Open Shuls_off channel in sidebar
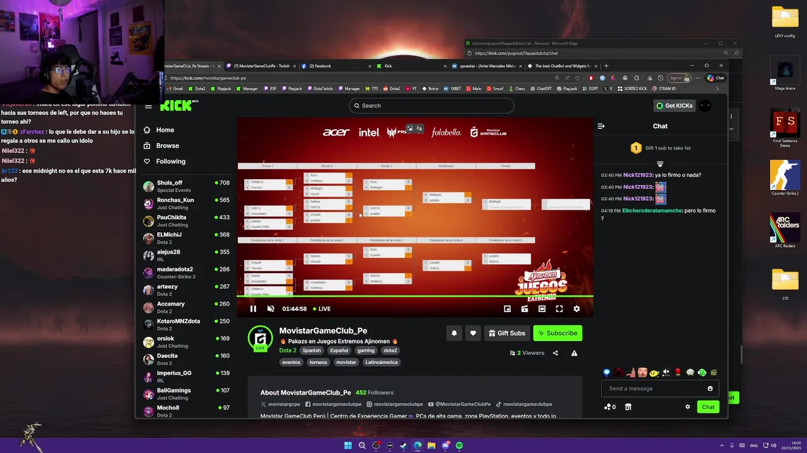807x453 pixels. point(187,186)
